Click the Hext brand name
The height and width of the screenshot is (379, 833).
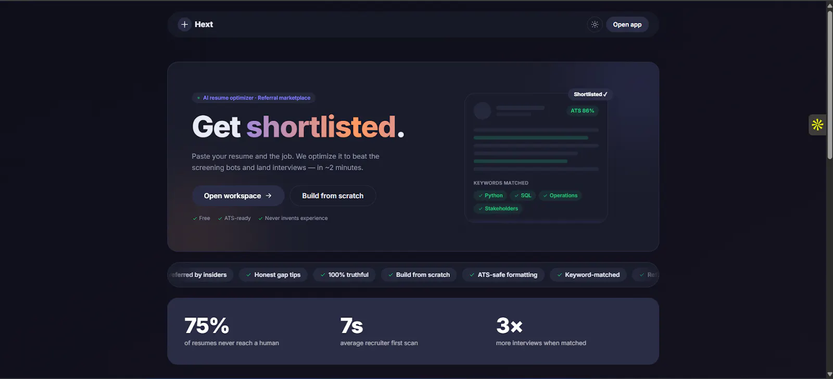(x=204, y=24)
